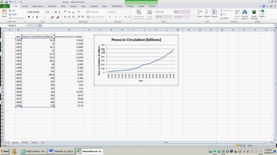The height and width of the screenshot is (155, 277).
Task: Open Format as Table gallery
Action: (149, 14)
